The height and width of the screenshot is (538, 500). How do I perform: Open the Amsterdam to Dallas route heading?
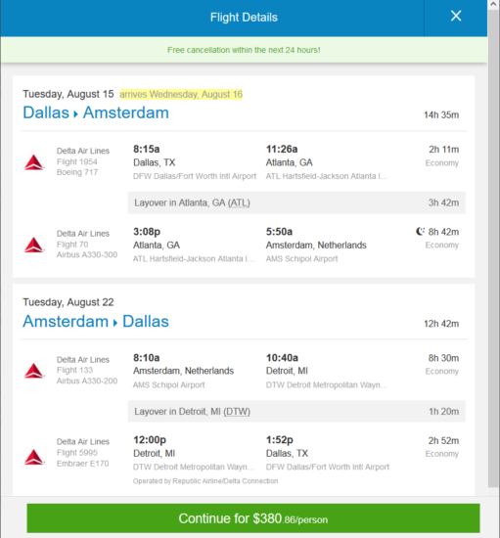[96, 322]
